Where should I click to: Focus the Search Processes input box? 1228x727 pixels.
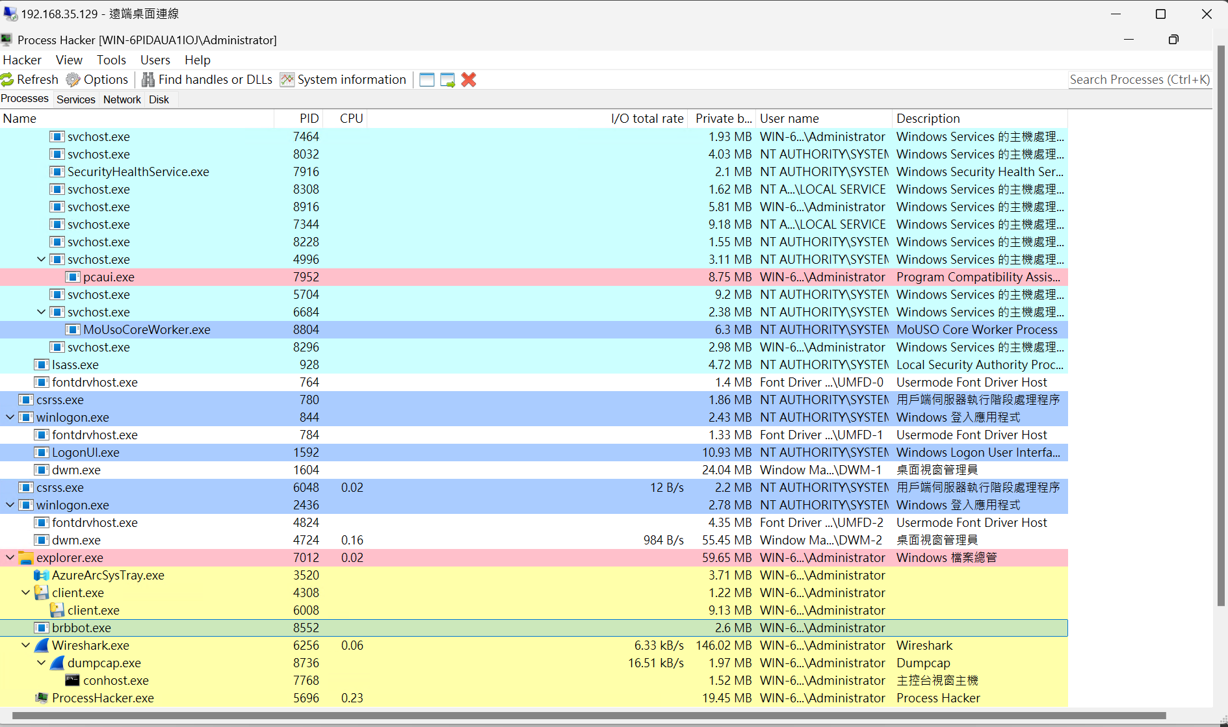pyautogui.click(x=1139, y=80)
